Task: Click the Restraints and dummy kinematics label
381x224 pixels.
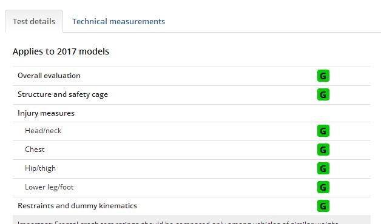Action: [x=77, y=206]
